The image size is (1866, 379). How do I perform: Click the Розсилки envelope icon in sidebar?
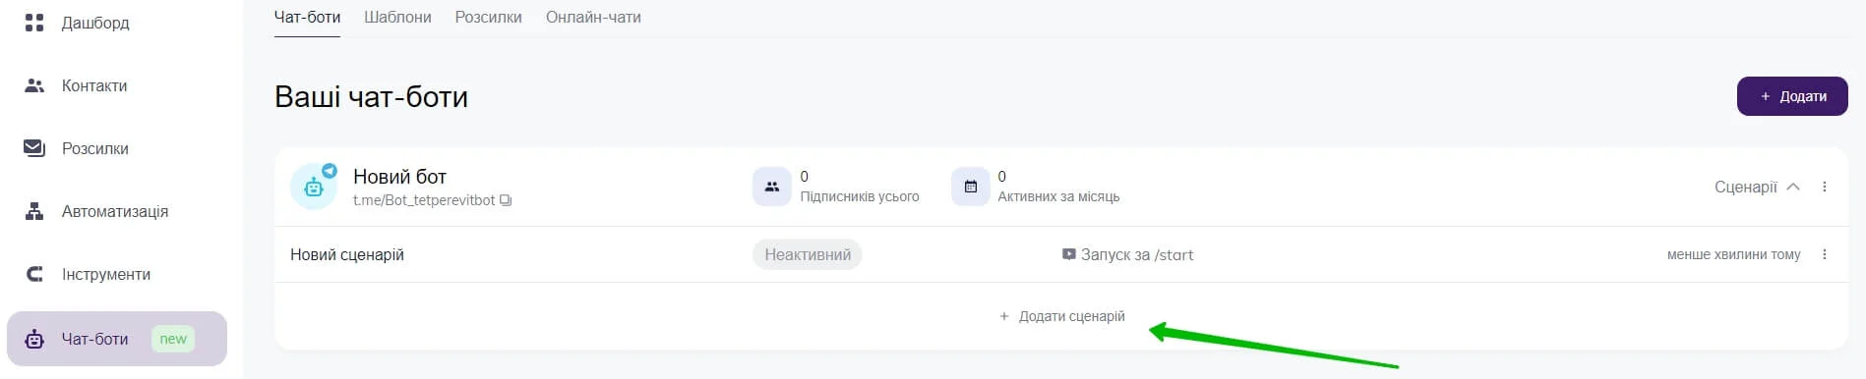[34, 148]
